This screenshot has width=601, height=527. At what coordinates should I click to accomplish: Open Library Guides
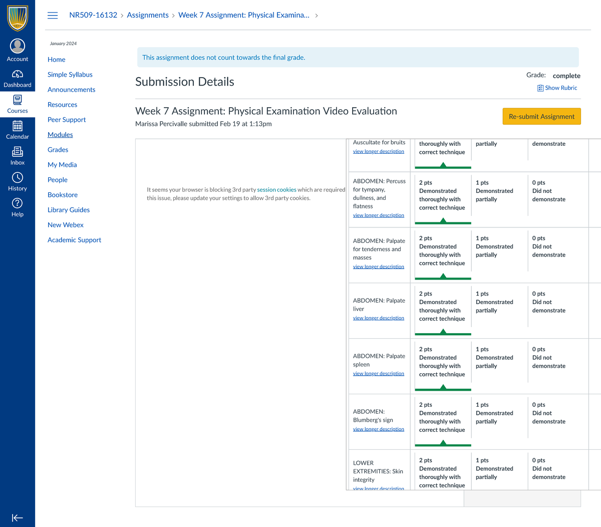pos(69,210)
